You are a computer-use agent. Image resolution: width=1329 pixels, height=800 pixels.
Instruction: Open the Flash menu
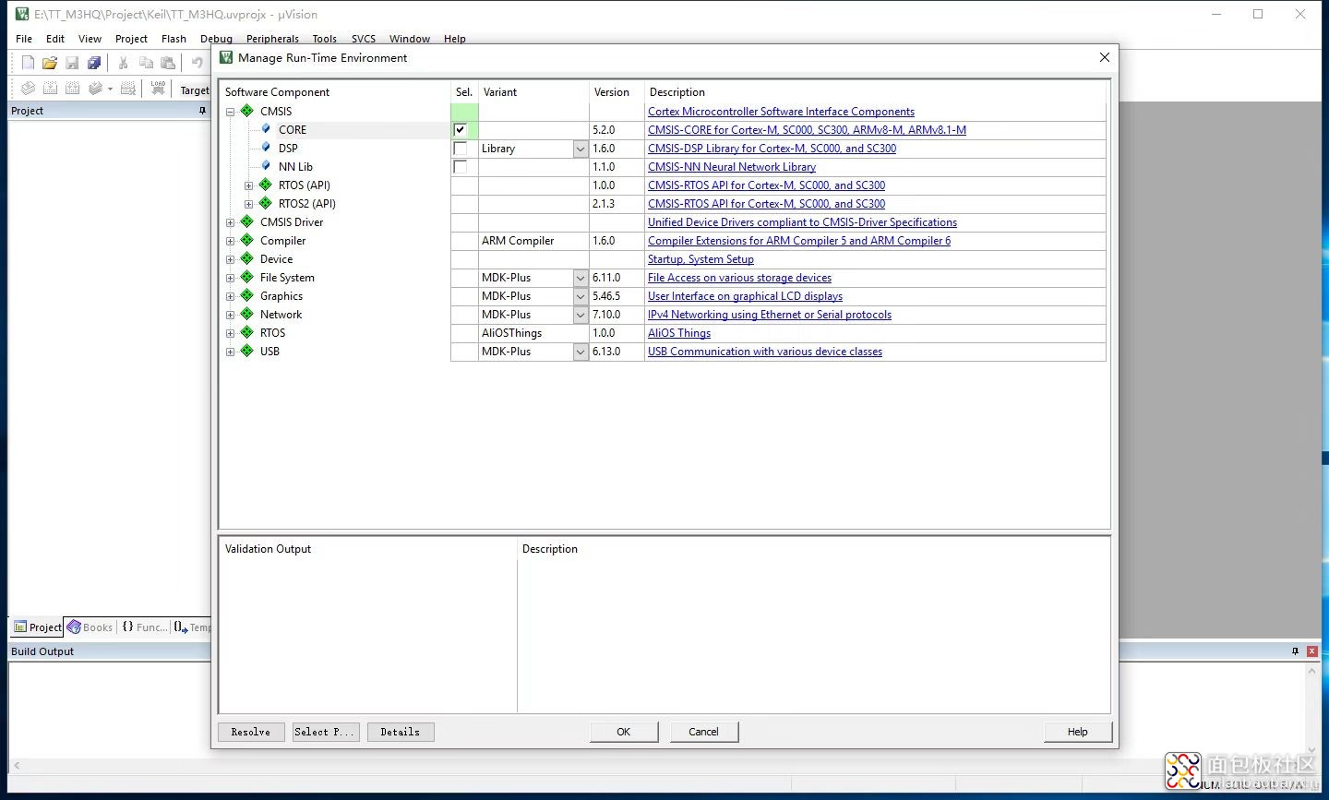coord(174,39)
